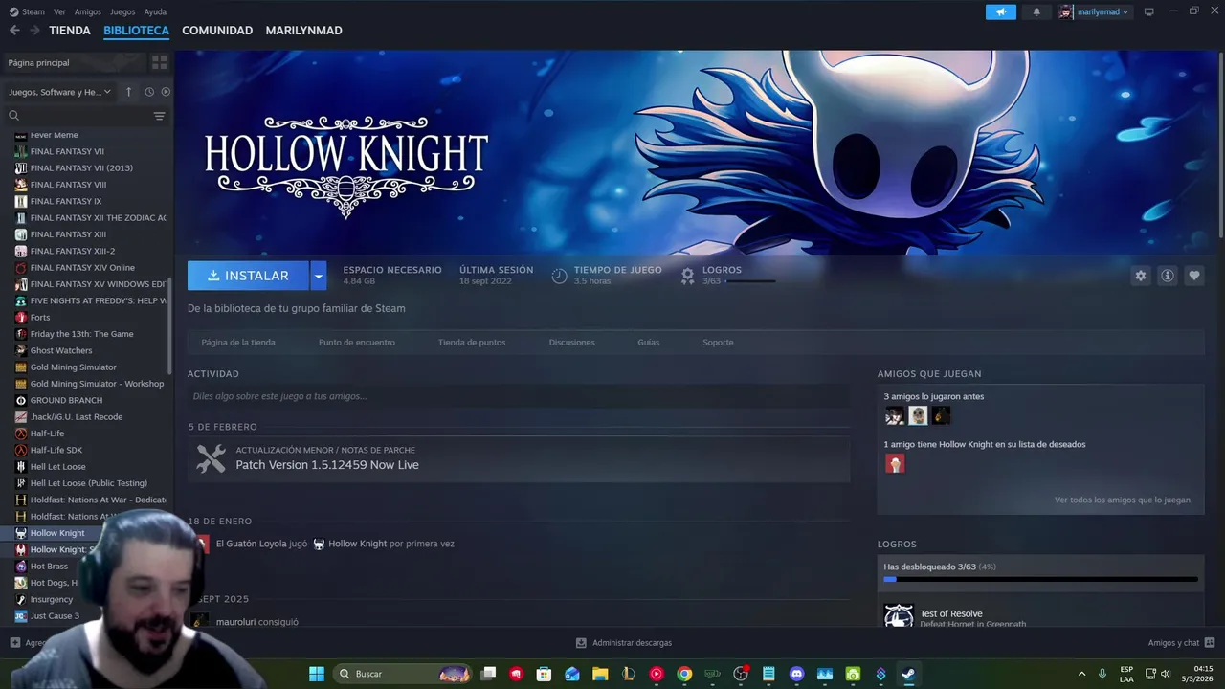1225x689 pixels.
Task: Select Hell Let Loose in library list
Action: click(57, 467)
